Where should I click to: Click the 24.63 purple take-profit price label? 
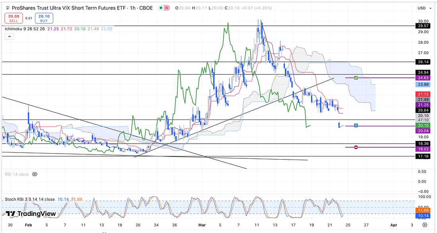(x=423, y=78)
